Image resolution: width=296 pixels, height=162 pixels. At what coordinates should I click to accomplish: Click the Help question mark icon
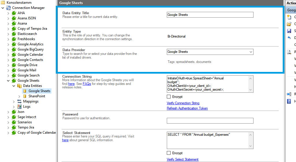click(x=289, y=101)
